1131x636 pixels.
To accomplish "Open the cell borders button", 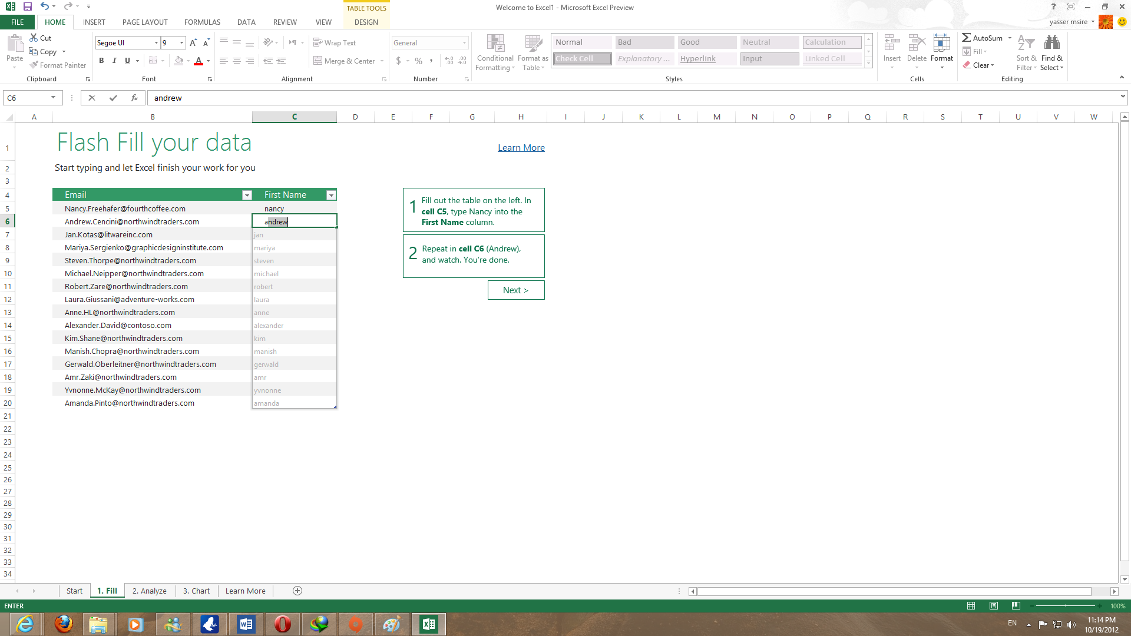I will click(x=153, y=61).
